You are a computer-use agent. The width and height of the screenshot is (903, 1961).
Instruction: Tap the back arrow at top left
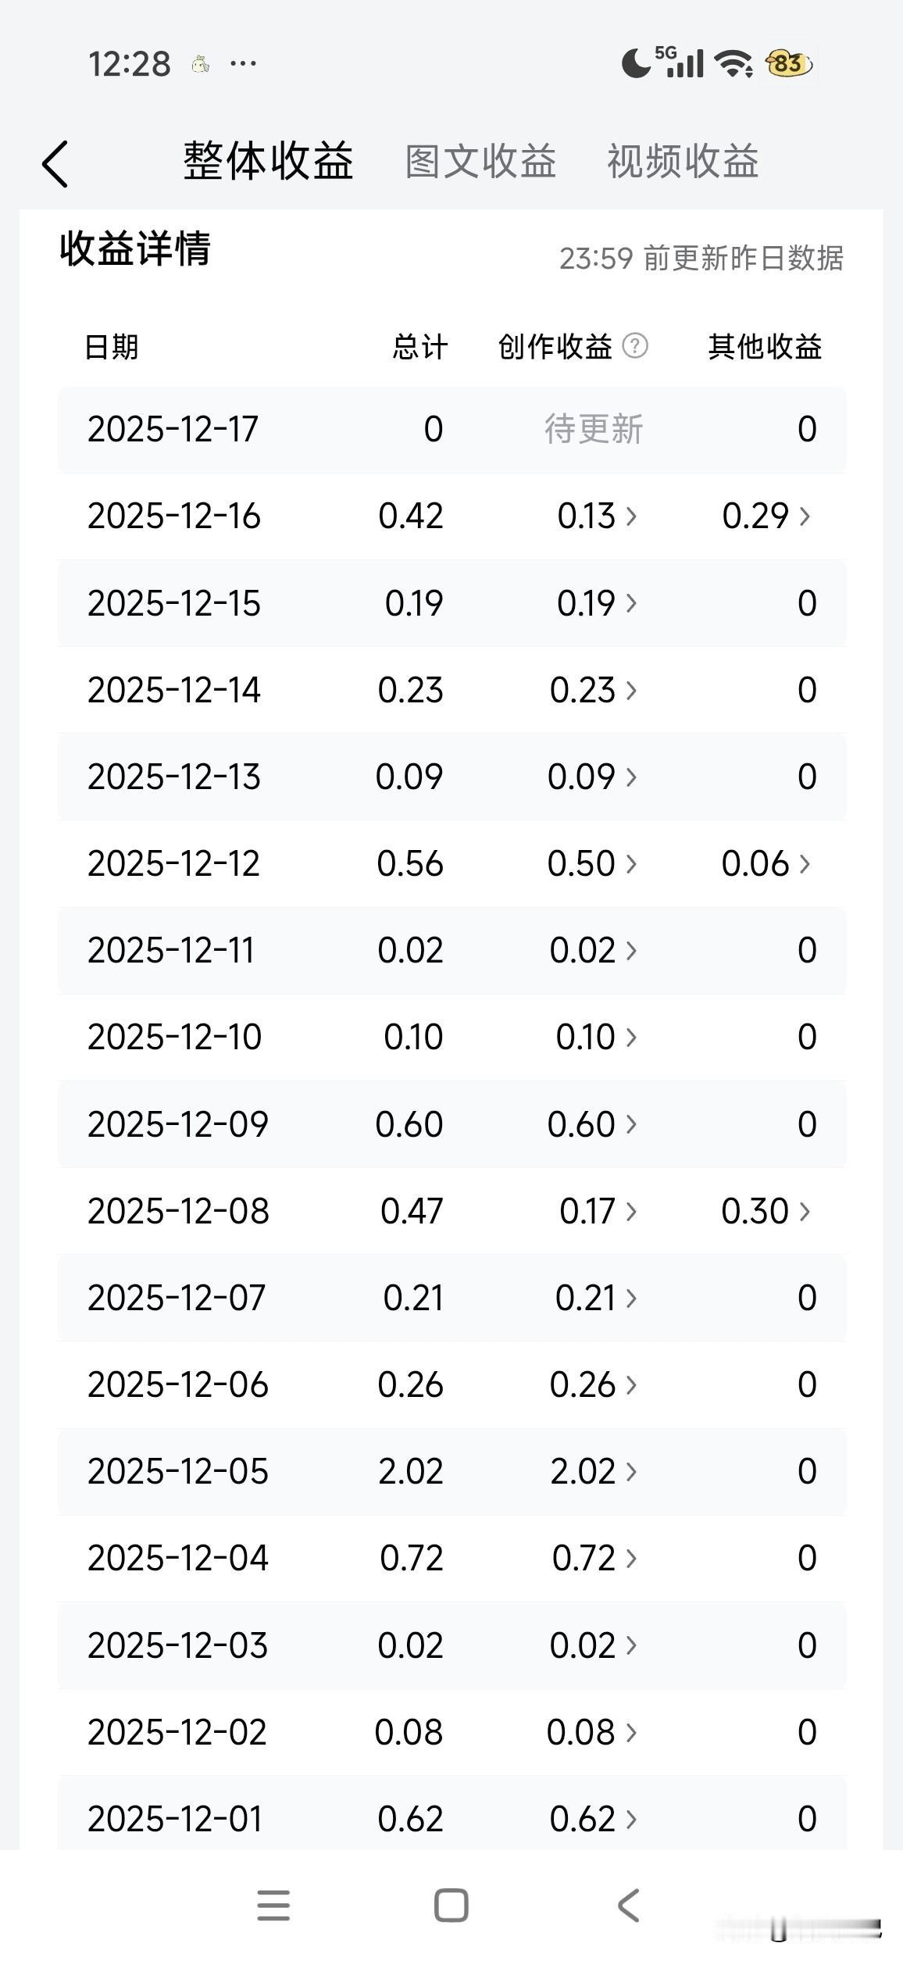pyautogui.click(x=55, y=164)
